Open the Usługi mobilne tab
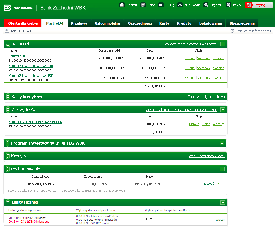 (x=107, y=23)
